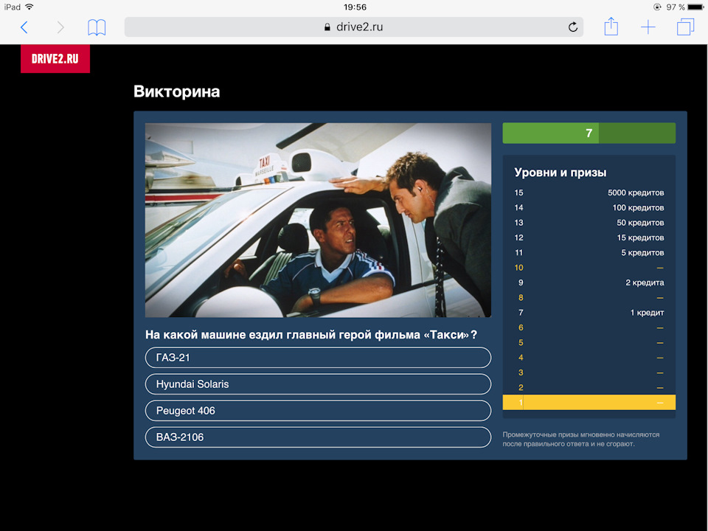Tap the level 10 number
Screen dimensions: 708x531
(518, 268)
